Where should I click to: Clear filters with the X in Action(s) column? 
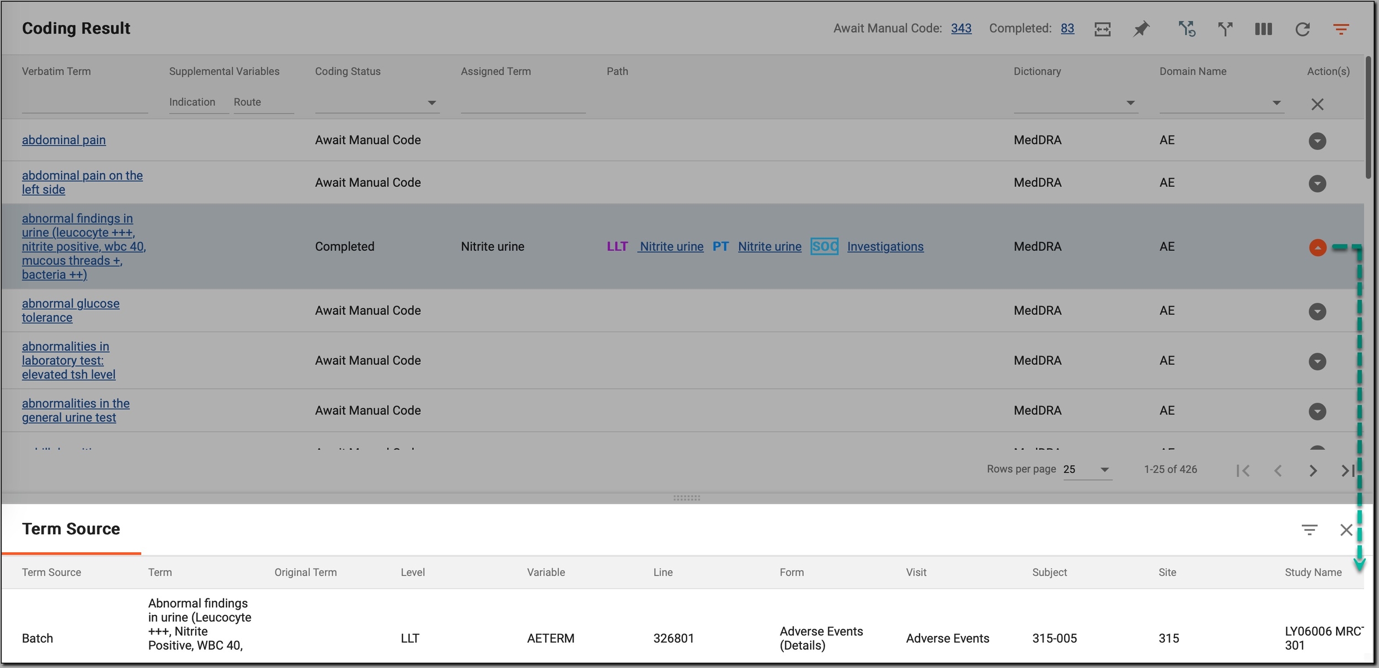(x=1317, y=104)
